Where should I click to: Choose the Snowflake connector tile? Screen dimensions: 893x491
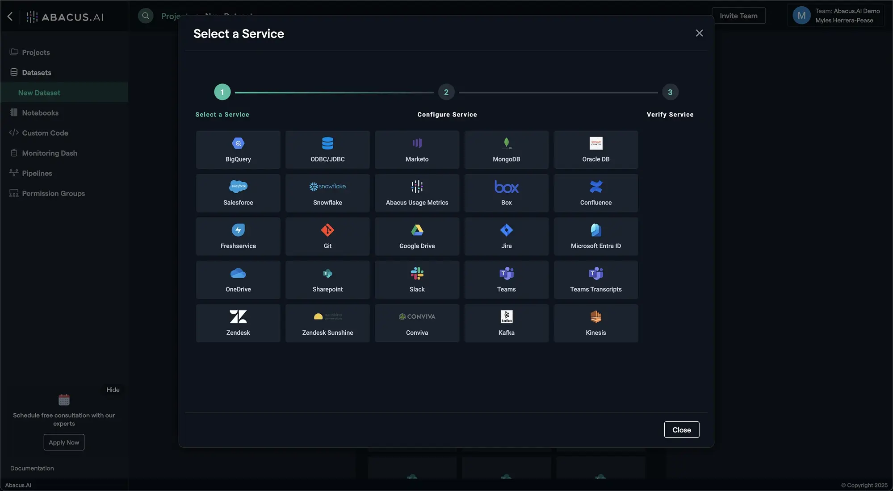pyautogui.click(x=327, y=193)
